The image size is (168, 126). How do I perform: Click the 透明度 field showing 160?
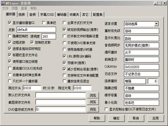click(x=49, y=36)
